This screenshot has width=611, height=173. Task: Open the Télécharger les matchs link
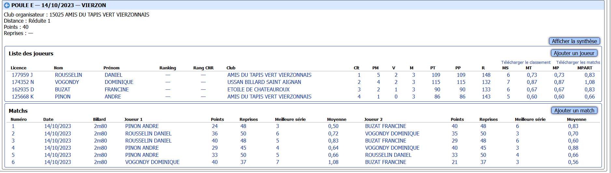(x=578, y=63)
